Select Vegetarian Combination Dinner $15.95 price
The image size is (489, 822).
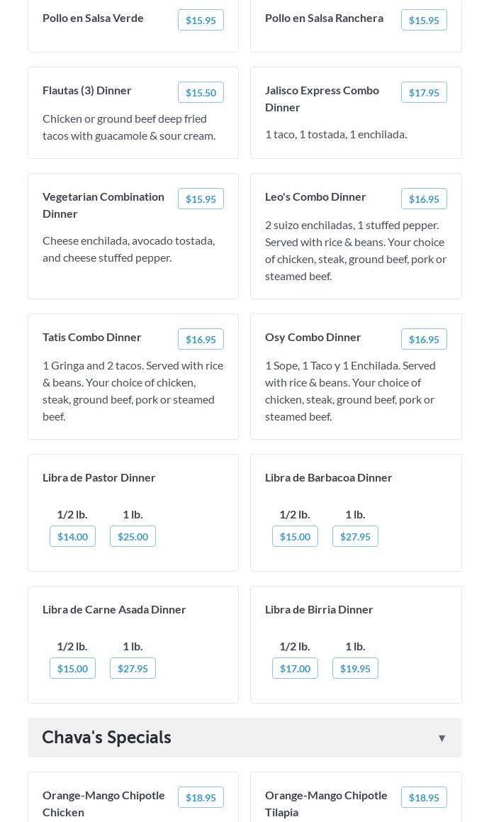coord(201,199)
